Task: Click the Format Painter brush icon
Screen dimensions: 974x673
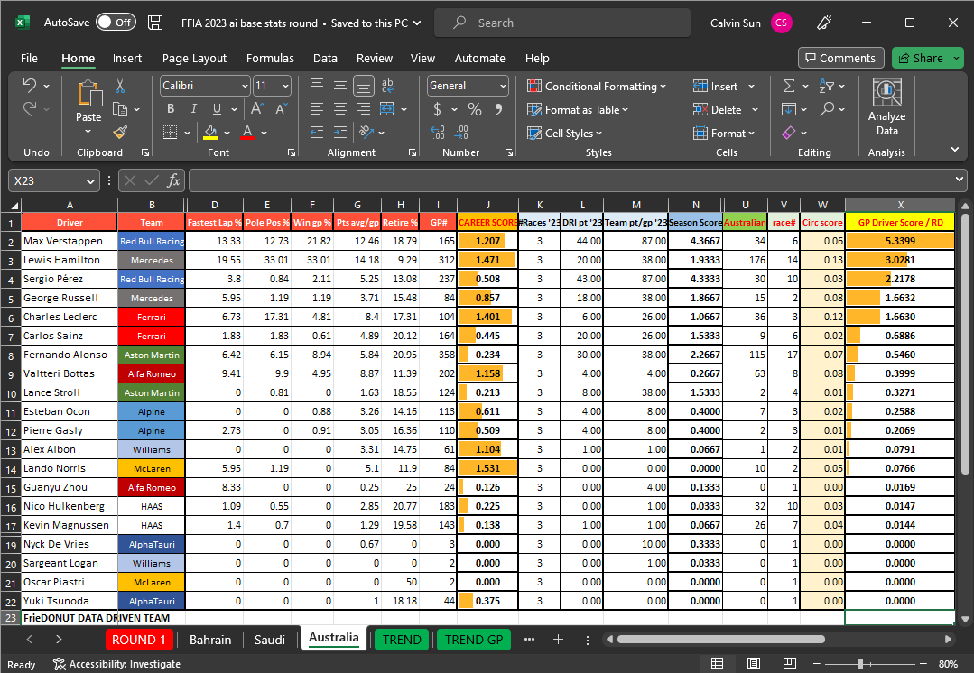Action: click(120, 133)
